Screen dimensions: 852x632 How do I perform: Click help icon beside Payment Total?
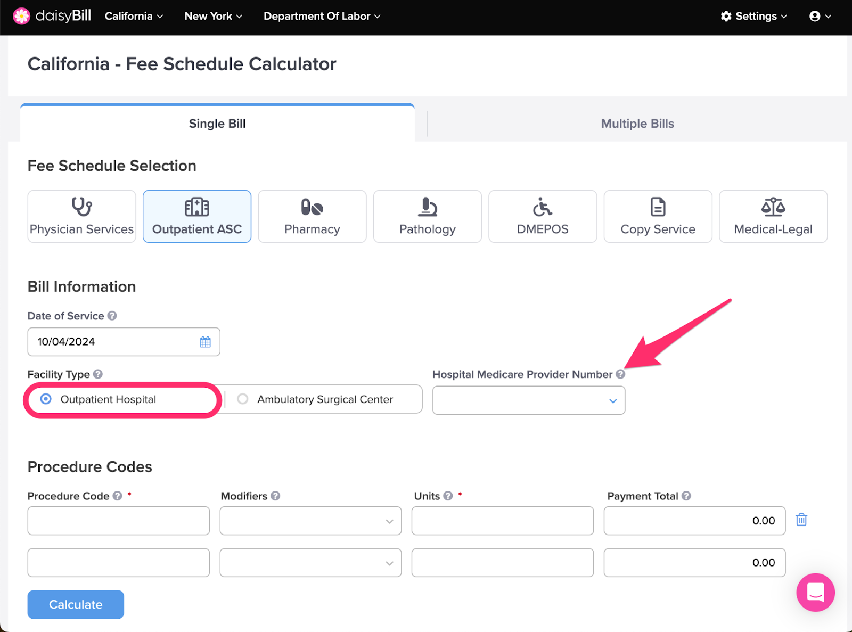[x=686, y=496]
